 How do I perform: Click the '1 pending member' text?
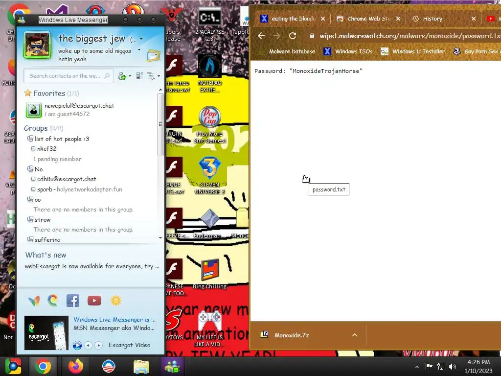(x=57, y=159)
